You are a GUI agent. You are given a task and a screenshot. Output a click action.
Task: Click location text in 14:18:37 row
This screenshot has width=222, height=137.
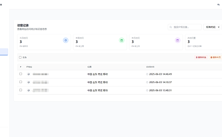tap(98, 82)
